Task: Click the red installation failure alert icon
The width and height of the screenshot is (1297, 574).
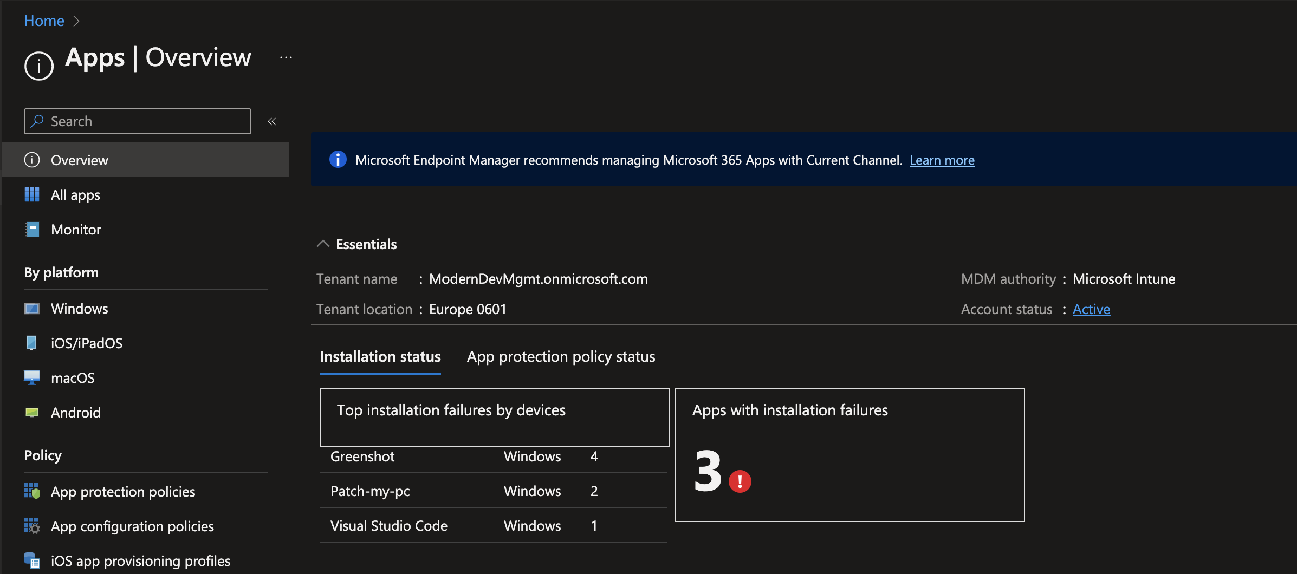Action: coord(740,481)
